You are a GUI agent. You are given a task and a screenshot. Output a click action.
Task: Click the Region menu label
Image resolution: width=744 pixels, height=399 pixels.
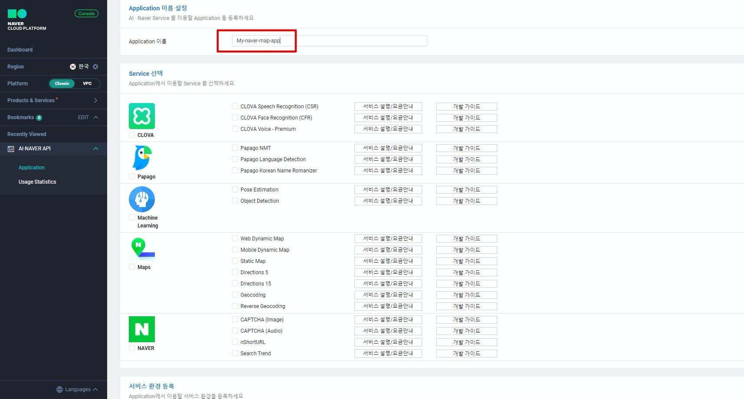coord(16,67)
